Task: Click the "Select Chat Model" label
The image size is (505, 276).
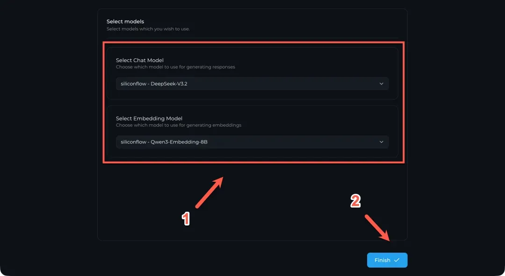Action: coord(140,60)
